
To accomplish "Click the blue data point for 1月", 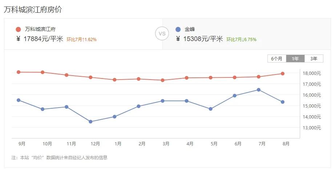I will [114, 117].
